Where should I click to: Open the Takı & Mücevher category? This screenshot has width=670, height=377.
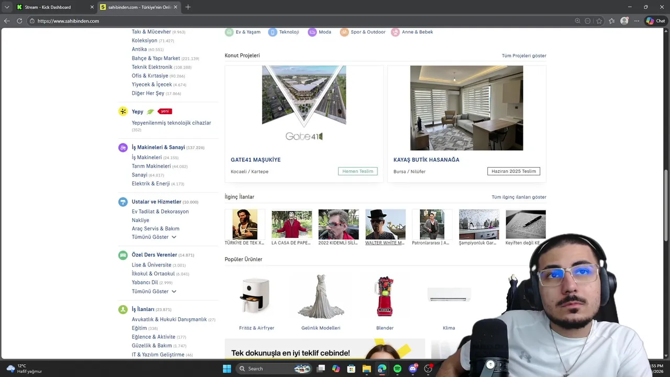pyautogui.click(x=151, y=32)
